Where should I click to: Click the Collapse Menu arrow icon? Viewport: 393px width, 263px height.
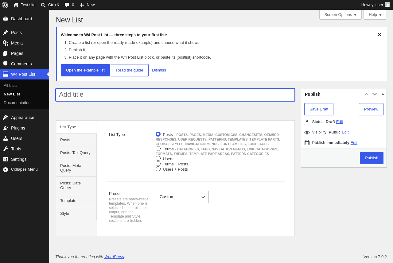pyautogui.click(x=6, y=169)
